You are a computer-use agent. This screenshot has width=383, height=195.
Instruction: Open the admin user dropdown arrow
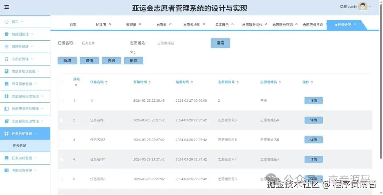tap(370, 7)
